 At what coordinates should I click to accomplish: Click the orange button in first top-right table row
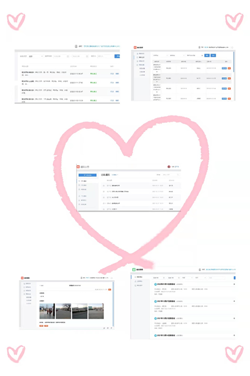[229, 68]
